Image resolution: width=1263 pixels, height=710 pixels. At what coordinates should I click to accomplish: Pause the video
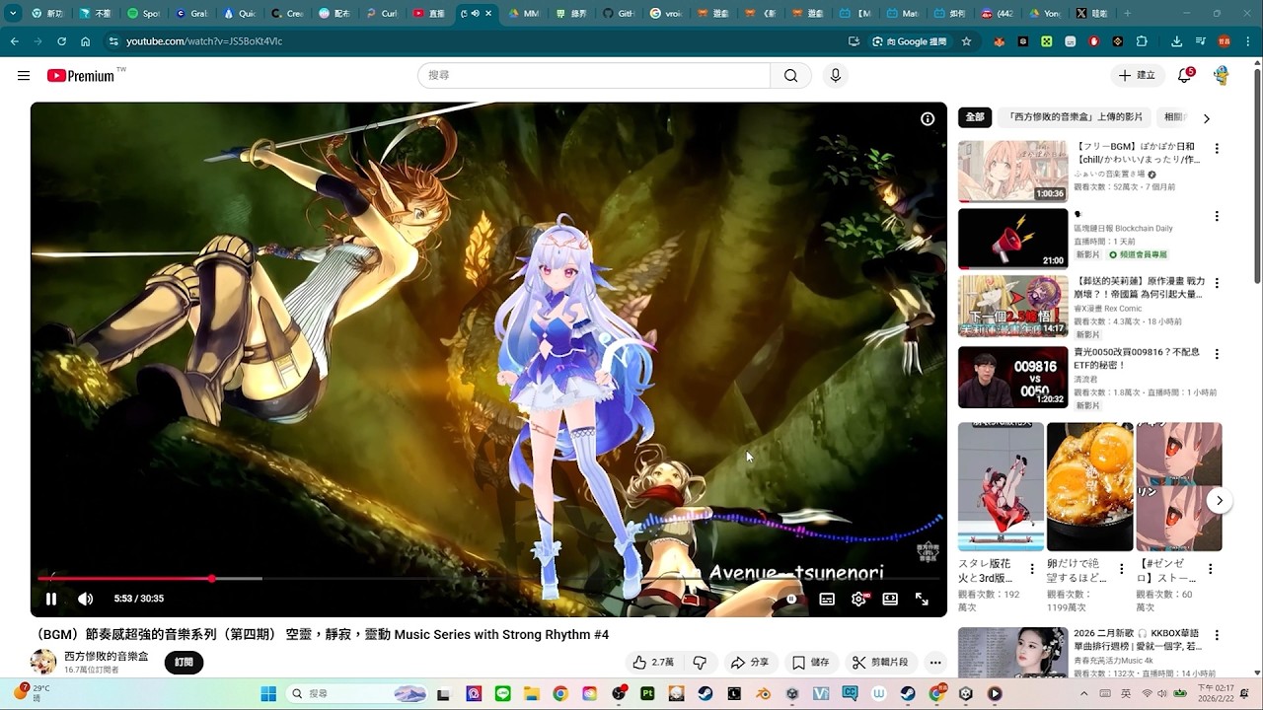tap(50, 599)
